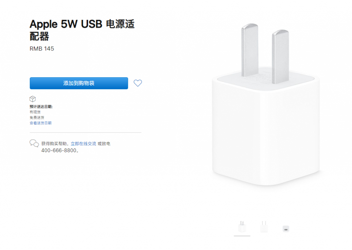Click the chat bubbles help icon
Viewport: 352px width, 250px height.
[34, 144]
